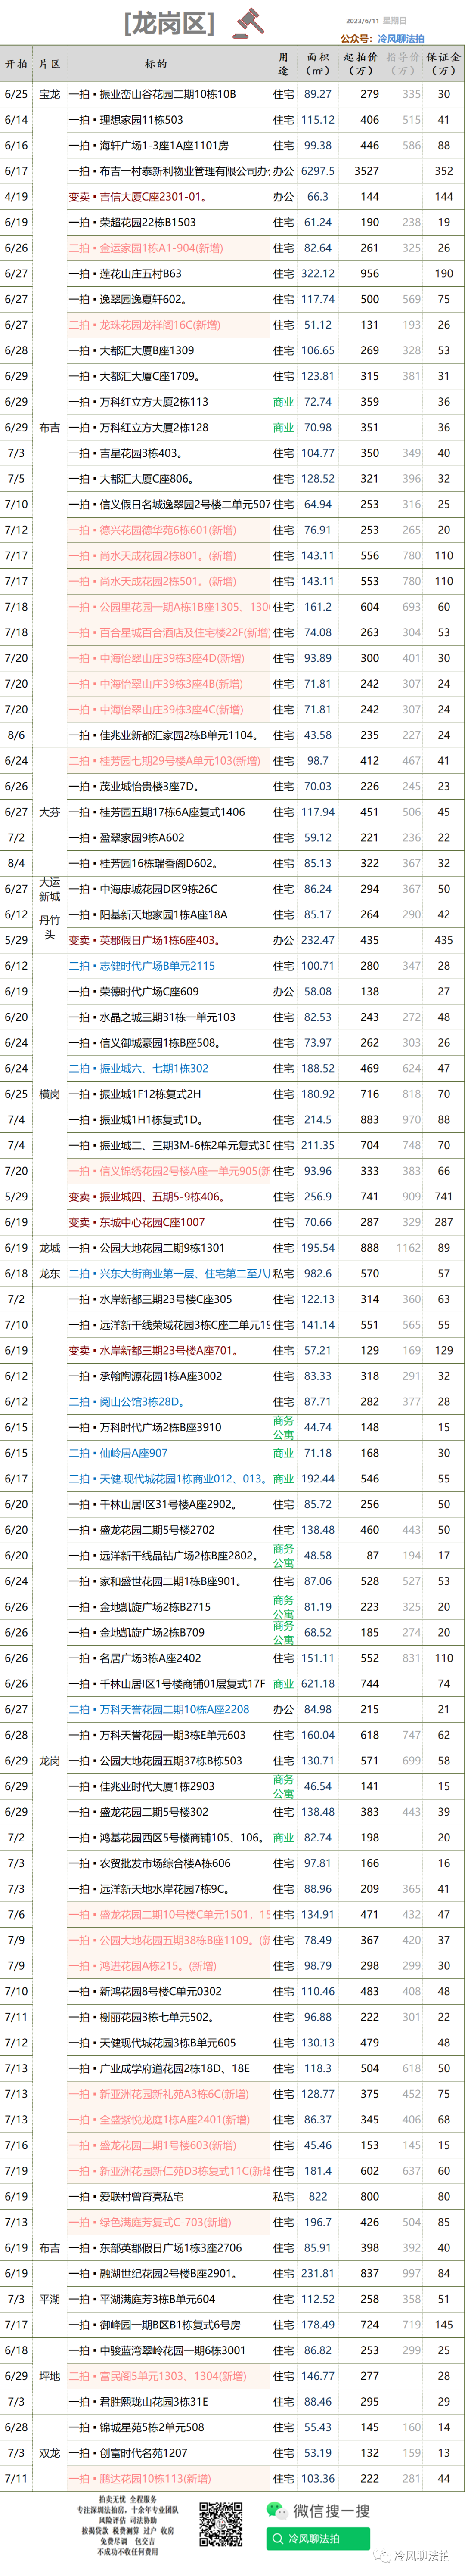Viewport: 465px width, 2576px height.
Task: Select the 龙城 district cell
Action: tap(49, 1248)
